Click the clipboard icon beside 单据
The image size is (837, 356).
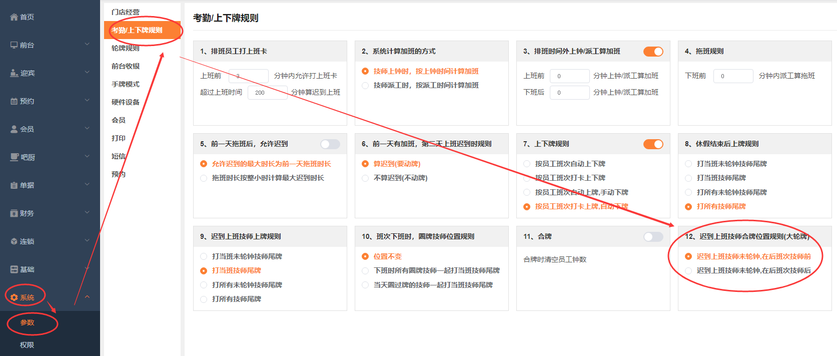[14, 185]
